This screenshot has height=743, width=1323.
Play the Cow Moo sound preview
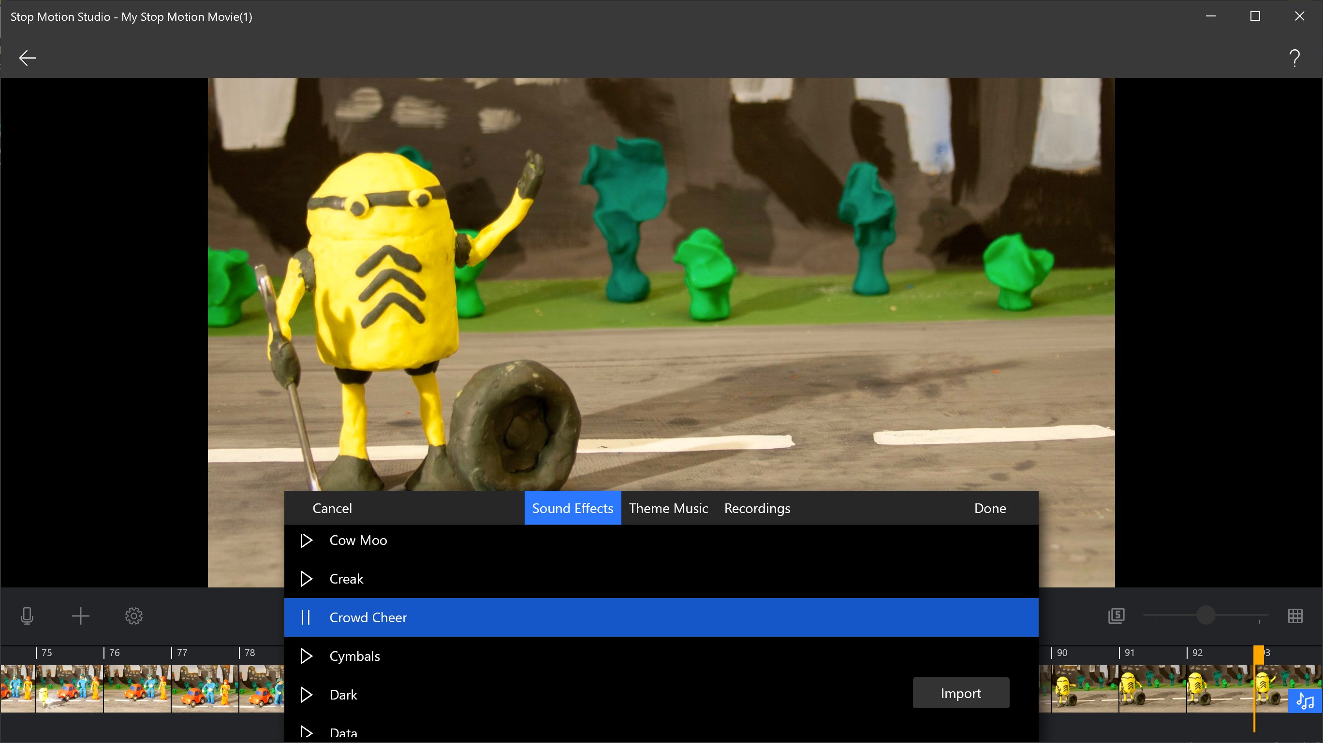point(307,540)
